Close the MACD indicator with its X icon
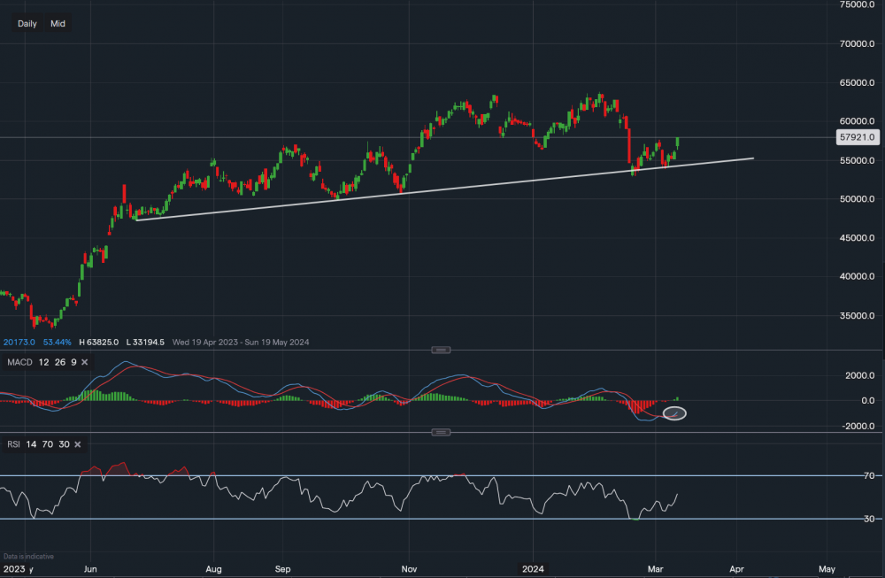 click(x=84, y=362)
